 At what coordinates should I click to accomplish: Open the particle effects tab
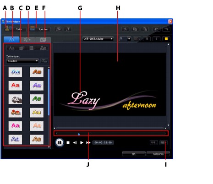pos(27,40)
